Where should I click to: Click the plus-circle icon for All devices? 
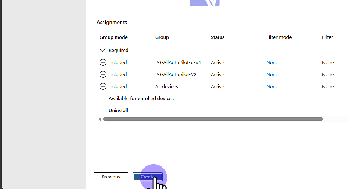point(103,86)
